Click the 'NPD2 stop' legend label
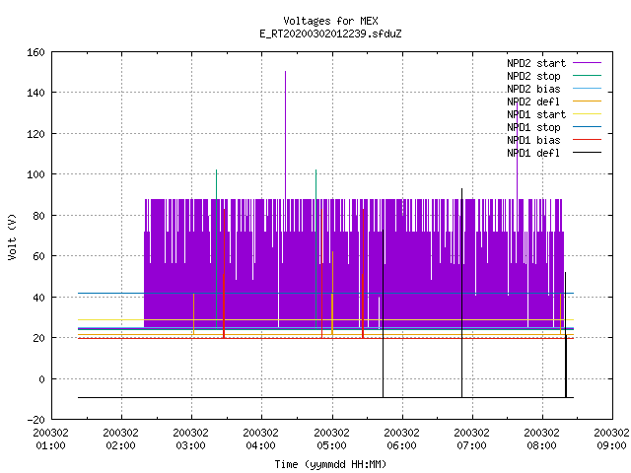 tap(533, 76)
